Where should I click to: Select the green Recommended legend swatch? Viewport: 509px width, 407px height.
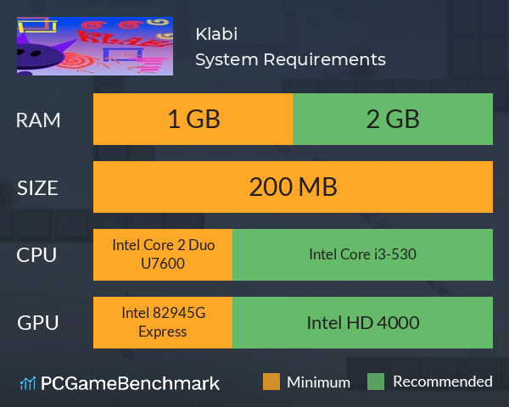point(376,382)
